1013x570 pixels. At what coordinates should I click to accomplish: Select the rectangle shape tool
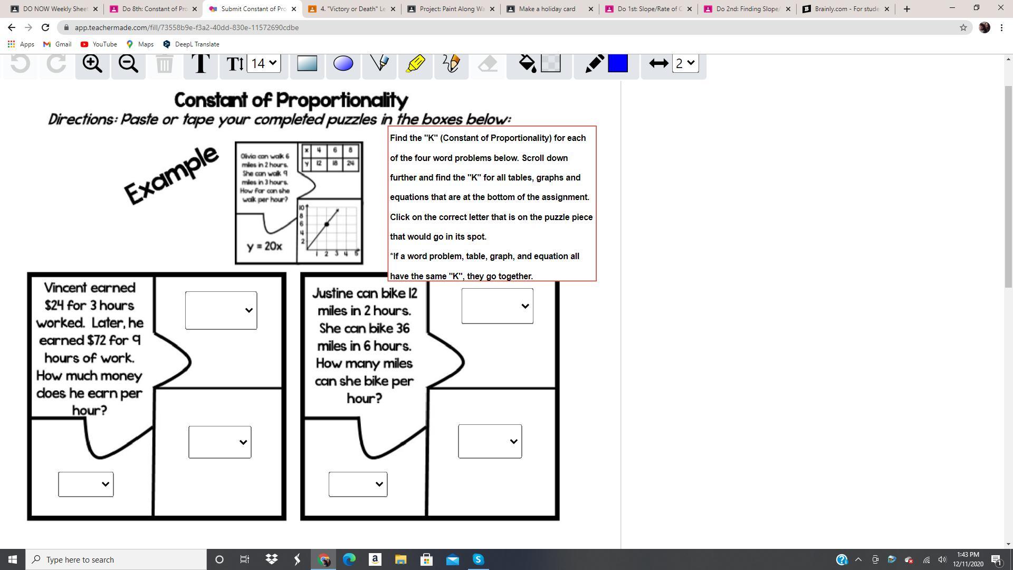pos(307,64)
